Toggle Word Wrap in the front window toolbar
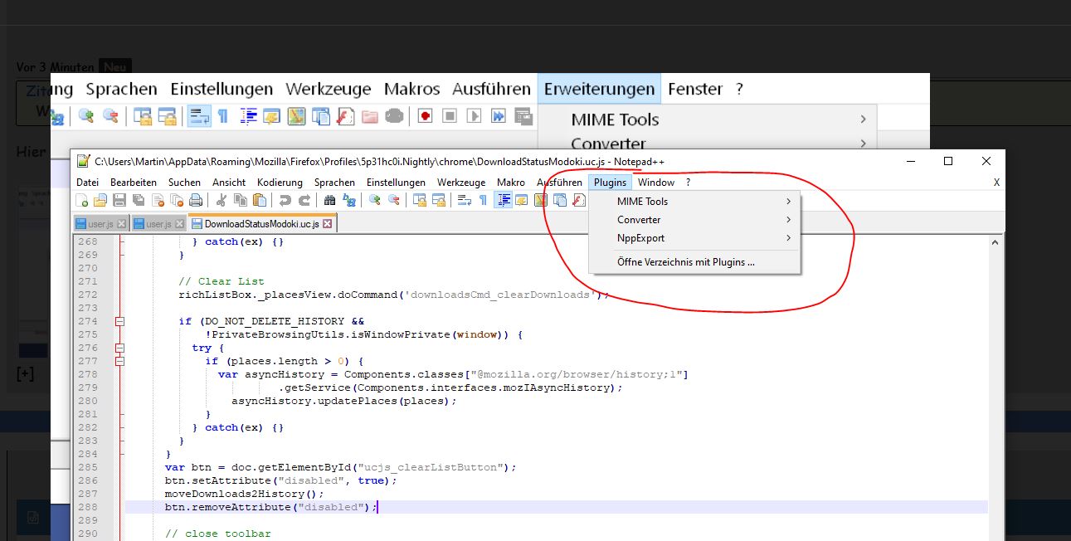 [464, 200]
